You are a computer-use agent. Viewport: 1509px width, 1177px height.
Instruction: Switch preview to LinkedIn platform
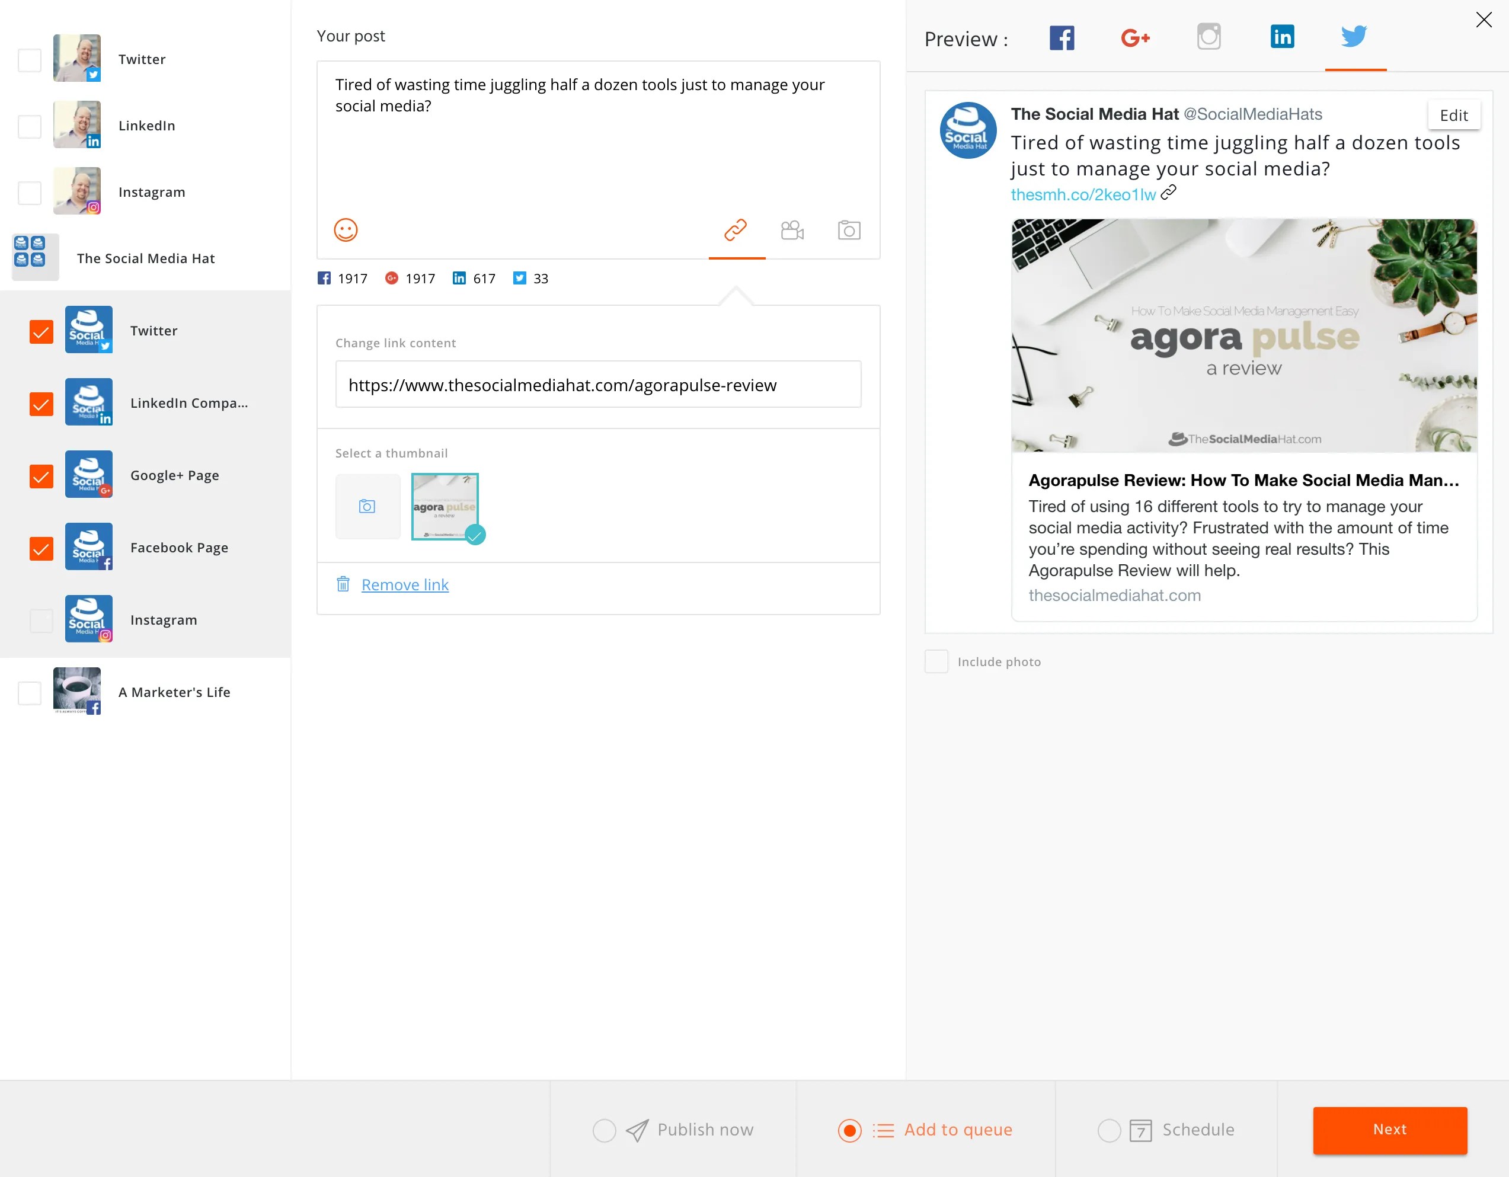tap(1281, 37)
